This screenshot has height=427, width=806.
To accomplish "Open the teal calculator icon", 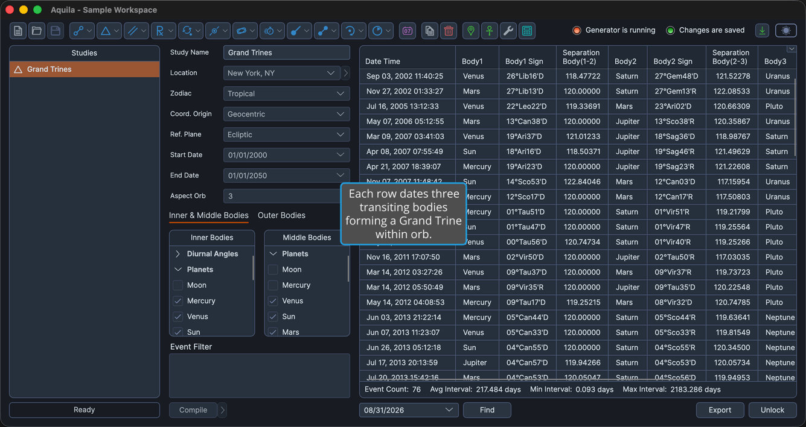I will (527, 31).
